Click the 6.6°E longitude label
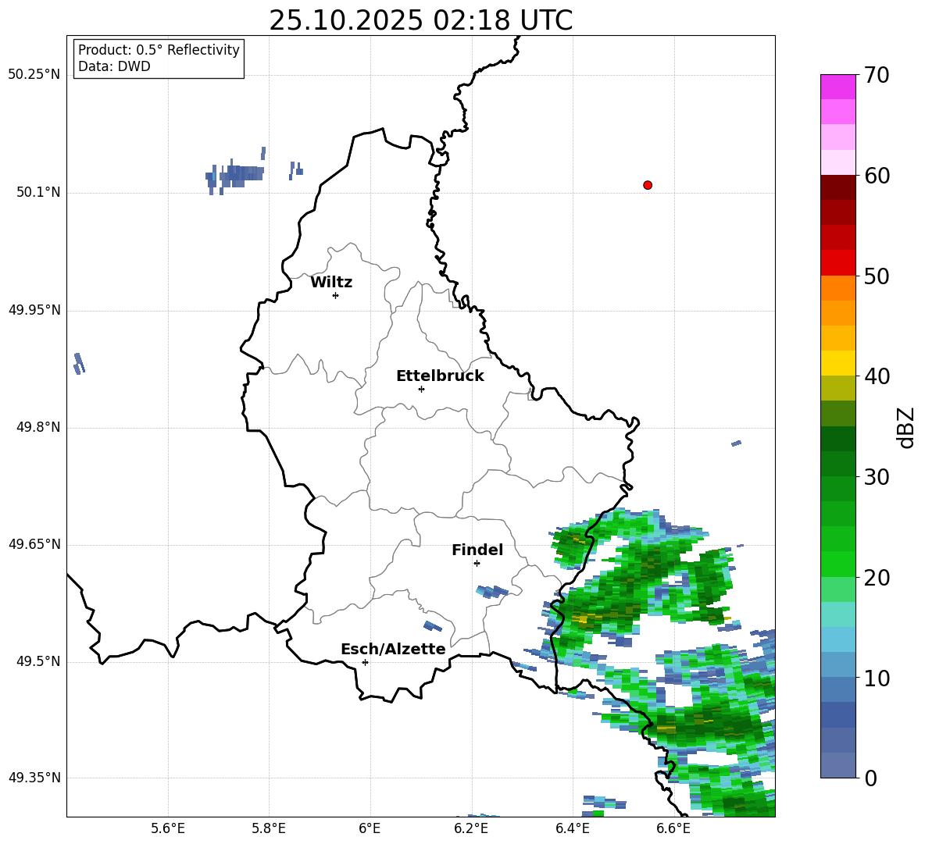 (x=673, y=828)
